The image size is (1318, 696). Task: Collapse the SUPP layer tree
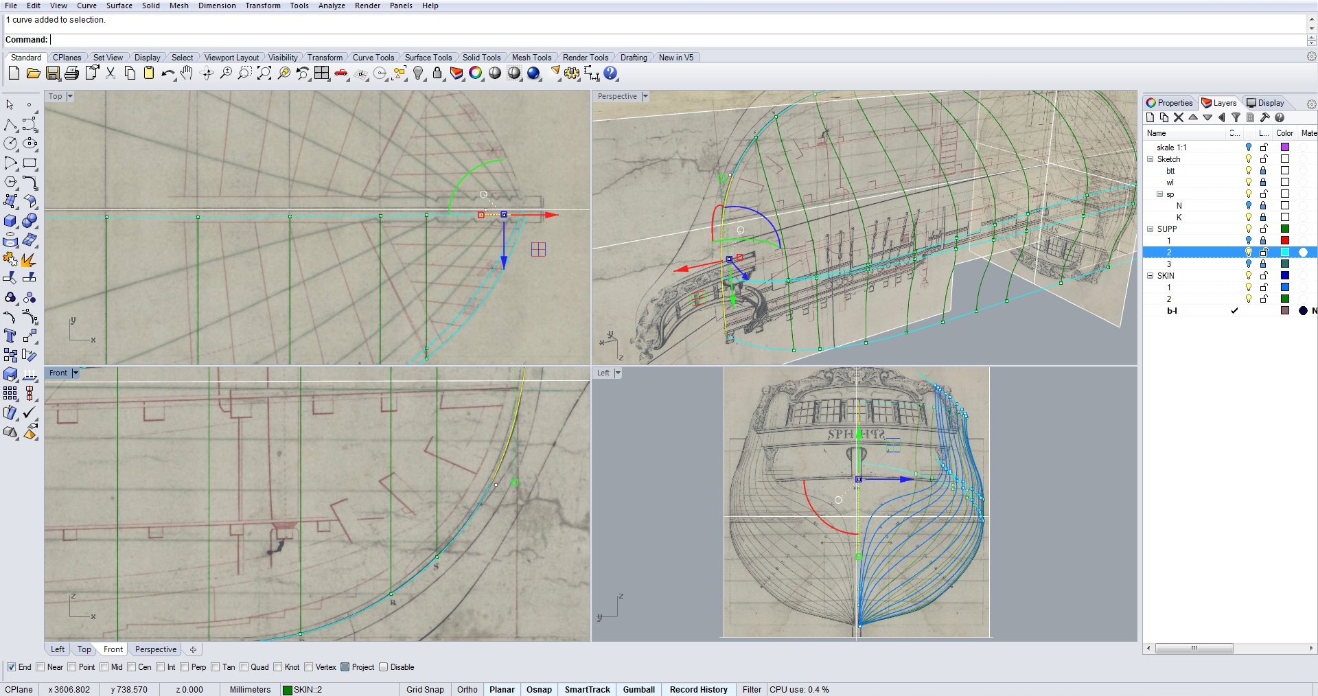coord(1151,229)
